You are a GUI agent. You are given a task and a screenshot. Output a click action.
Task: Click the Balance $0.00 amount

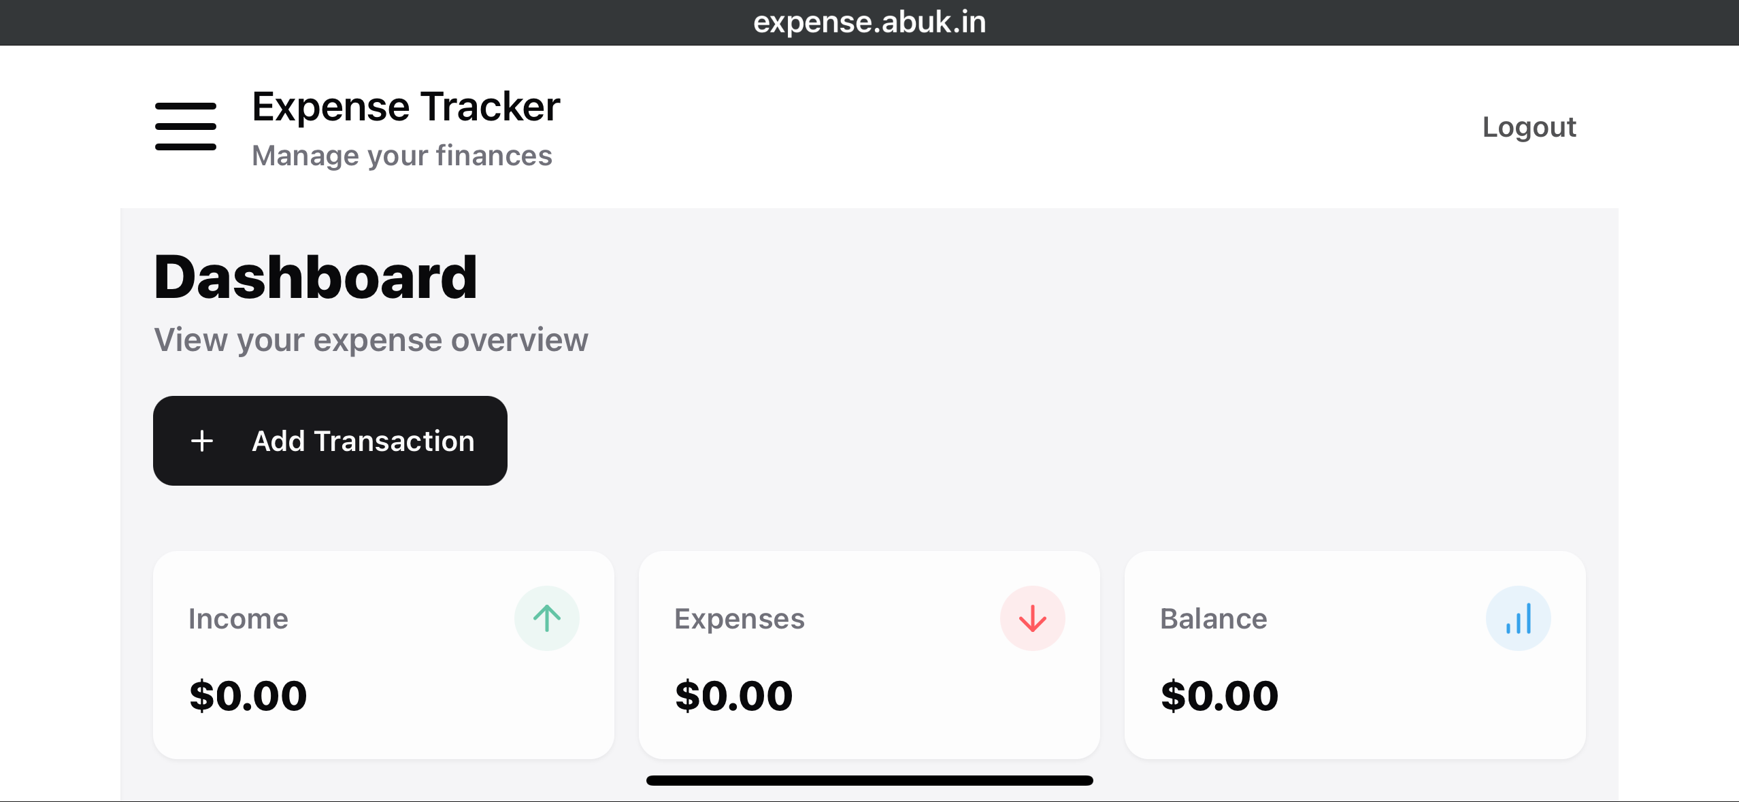[x=1219, y=695]
